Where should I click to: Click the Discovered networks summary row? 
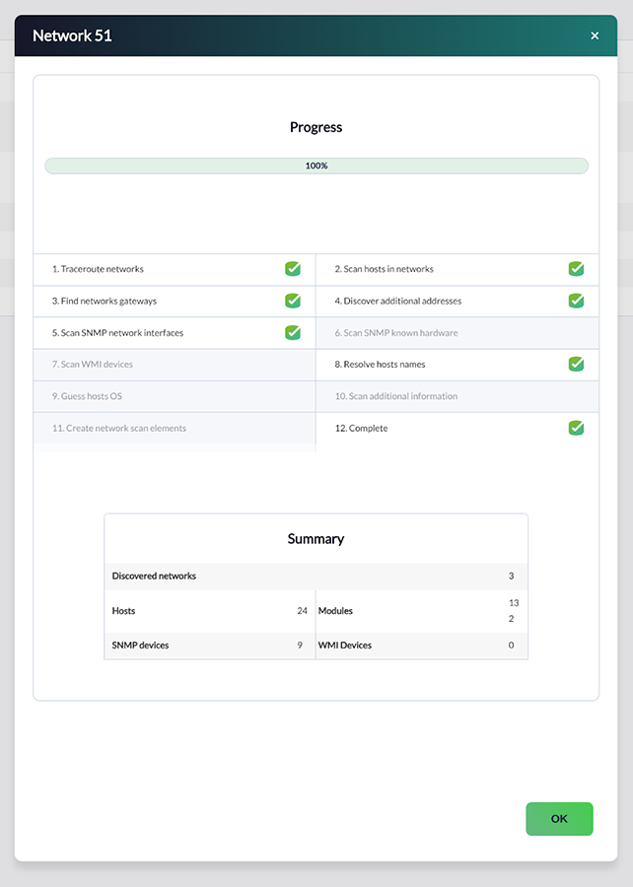[316, 576]
